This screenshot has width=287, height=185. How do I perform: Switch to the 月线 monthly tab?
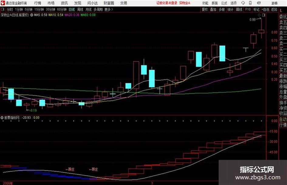tap(89, 9)
